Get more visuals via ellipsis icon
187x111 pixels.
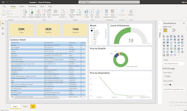178,55
